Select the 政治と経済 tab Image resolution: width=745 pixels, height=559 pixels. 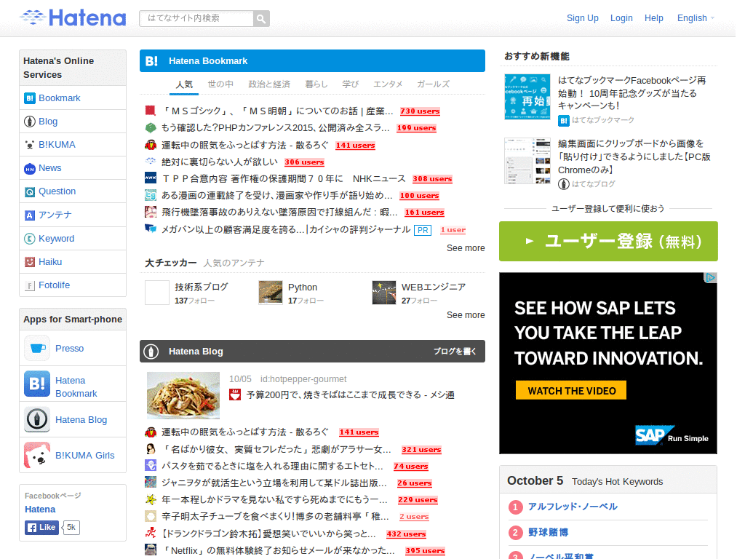click(269, 84)
